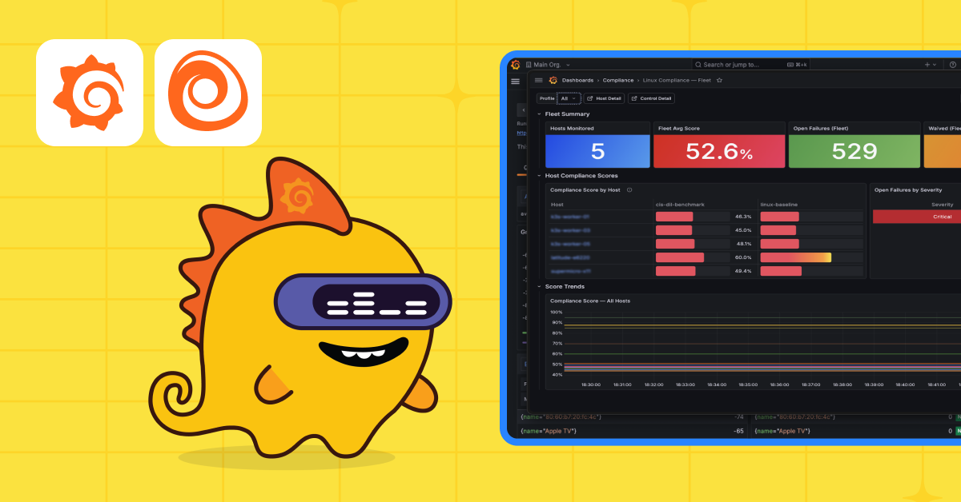Star the Linux Compliance — Fleet dashboard
Viewport: 961px width, 502px height.
(x=719, y=81)
